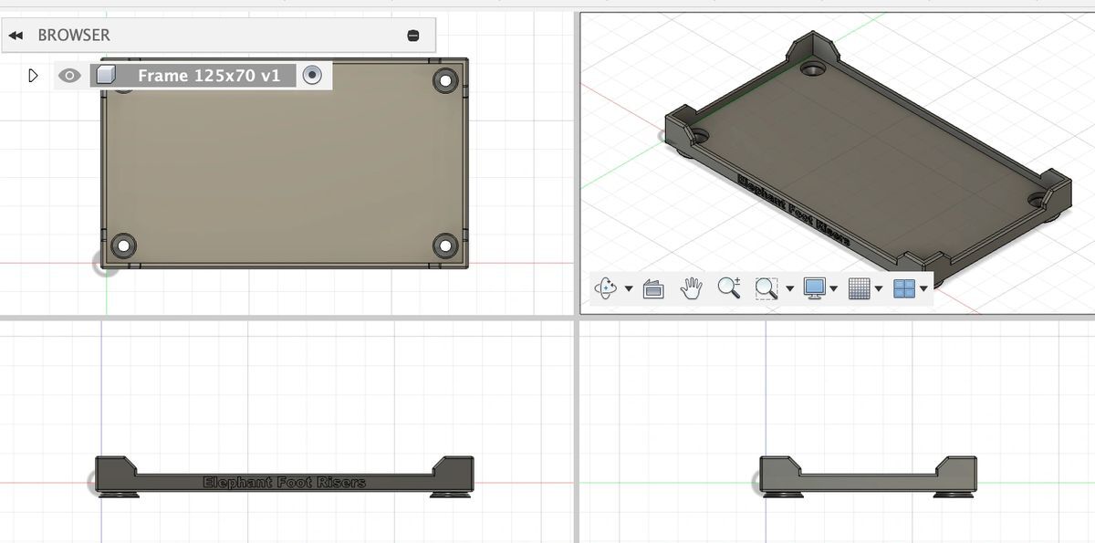
Task: Select the Frame 125x70 v1 component name
Action: pos(210,75)
